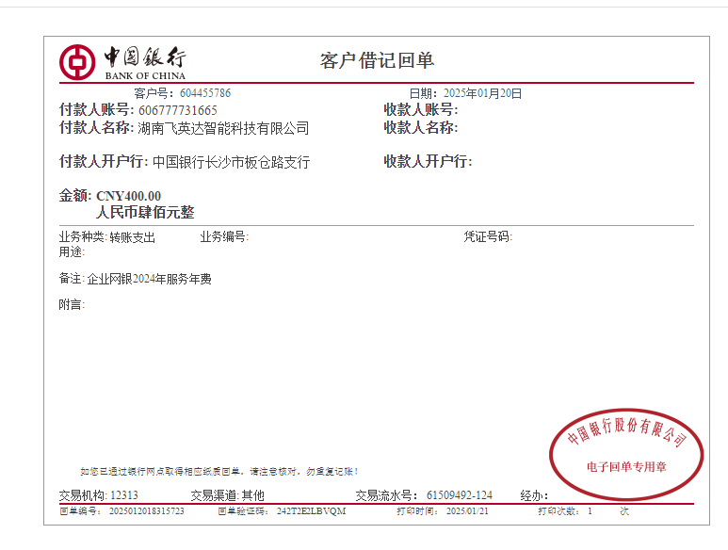Select transaction serial number 61509492-124
This screenshot has height=550, width=728.
click(x=460, y=495)
